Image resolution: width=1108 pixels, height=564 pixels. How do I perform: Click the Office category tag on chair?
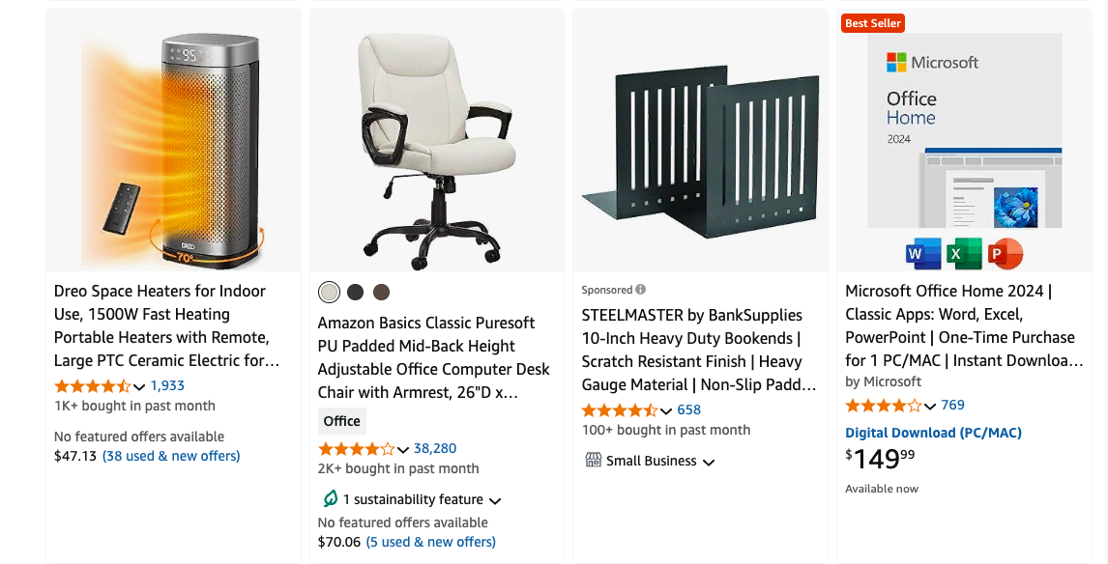(341, 421)
